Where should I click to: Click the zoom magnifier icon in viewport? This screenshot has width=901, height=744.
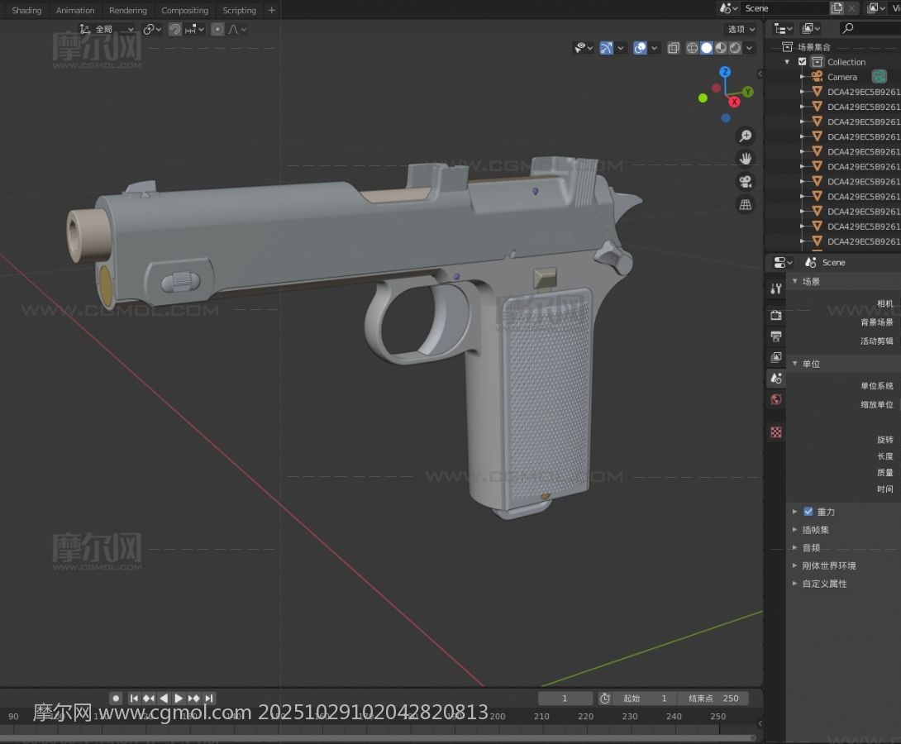(746, 136)
